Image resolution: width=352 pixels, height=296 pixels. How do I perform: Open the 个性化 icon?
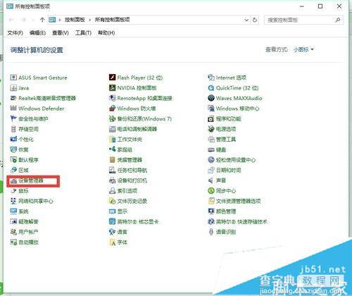click(13, 140)
